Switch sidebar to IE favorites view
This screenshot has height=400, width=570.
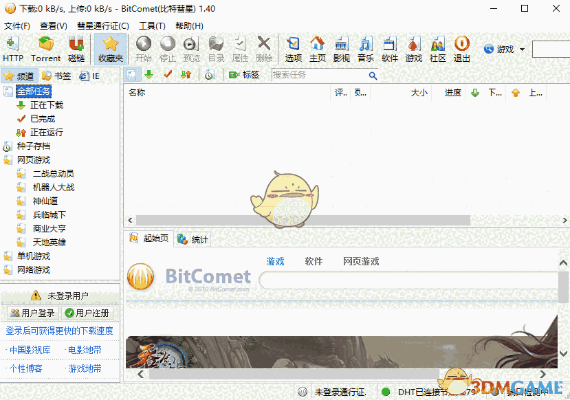click(89, 76)
